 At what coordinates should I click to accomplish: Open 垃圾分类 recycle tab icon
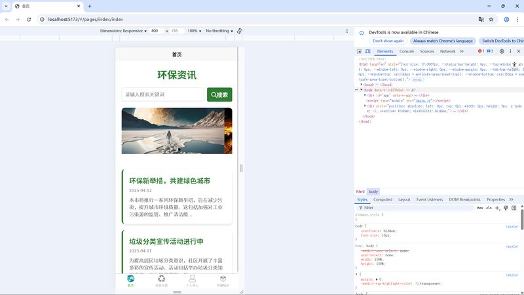tap(161, 279)
